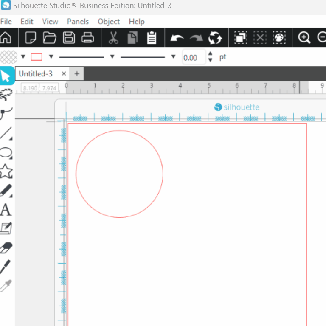The image size is (326, 326).
Task: Zoom out with magnifier minus
Action: click(x=322, y=38)
